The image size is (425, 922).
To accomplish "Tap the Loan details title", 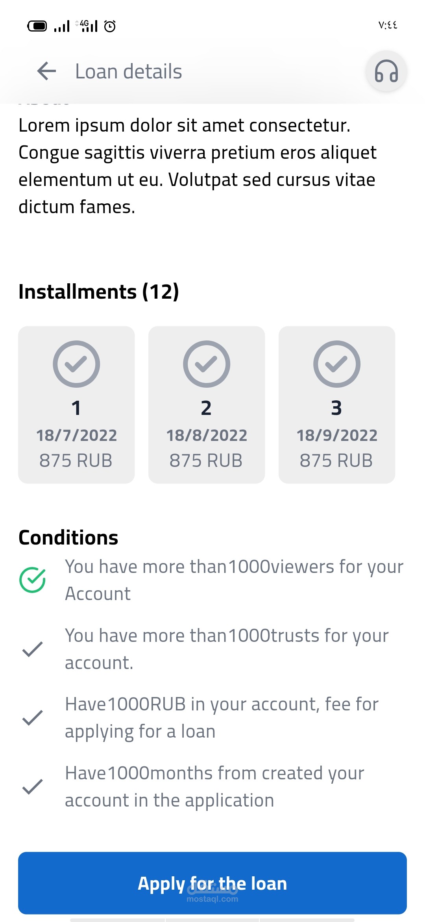I will pos(128,71).
